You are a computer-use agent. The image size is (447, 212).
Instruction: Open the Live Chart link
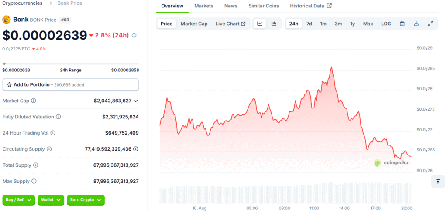[230, 24]
